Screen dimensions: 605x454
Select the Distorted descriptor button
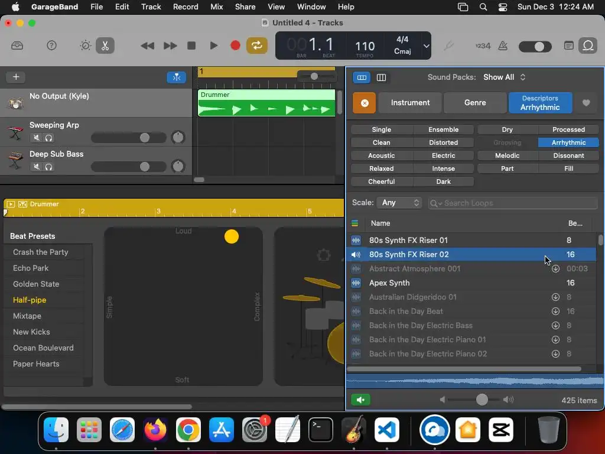coord(443,143)
